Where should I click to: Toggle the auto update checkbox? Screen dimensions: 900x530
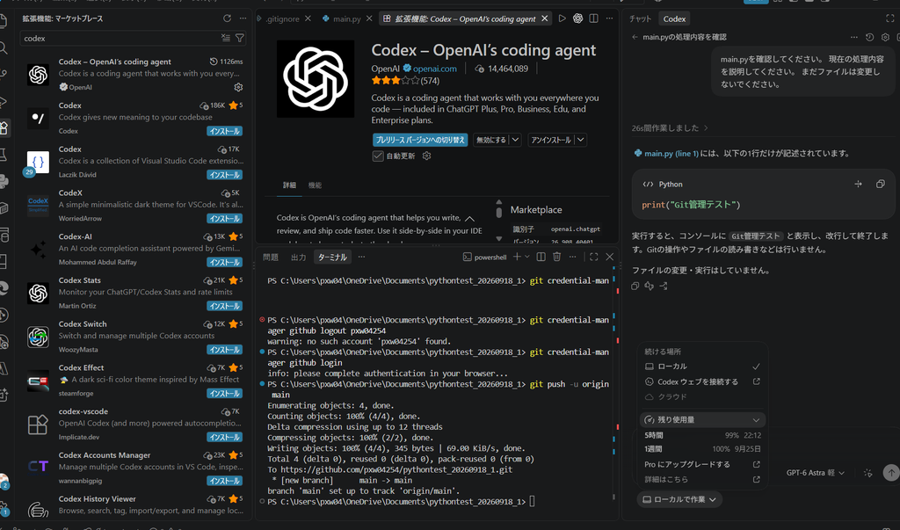click(x=378, y=156)
